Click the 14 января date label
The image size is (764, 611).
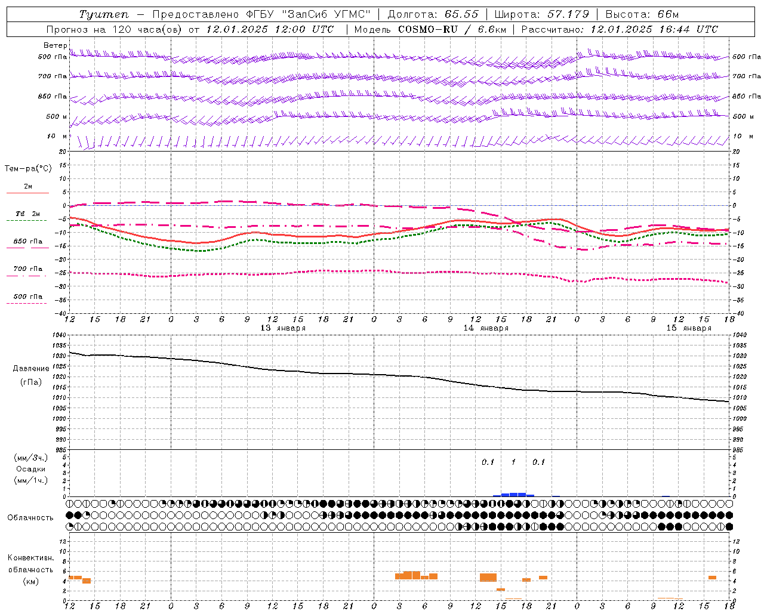[x=486, y=328]
